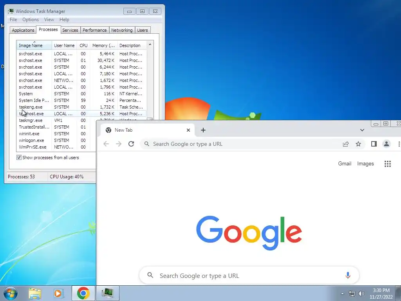Click the volume speaker tray icon
This screenshot has width=401, height=301.
pos(361,294)
